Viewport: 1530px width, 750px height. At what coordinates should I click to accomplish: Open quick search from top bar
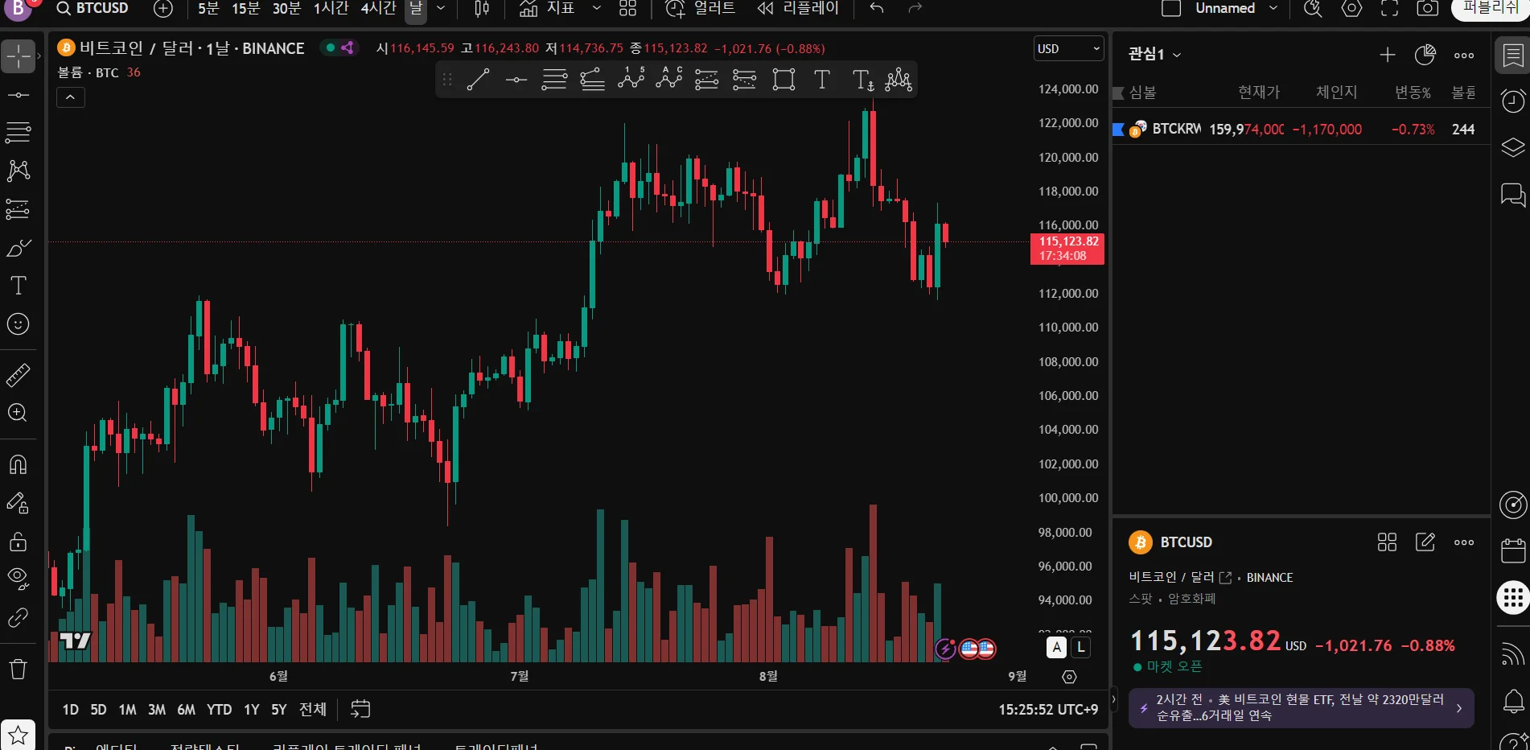click(1313, 9)
